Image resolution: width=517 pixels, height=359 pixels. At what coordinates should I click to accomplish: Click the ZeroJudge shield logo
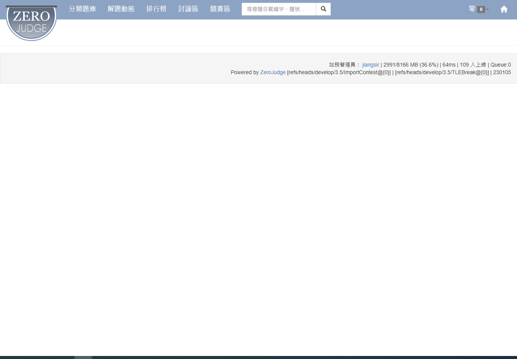[31, 22]
